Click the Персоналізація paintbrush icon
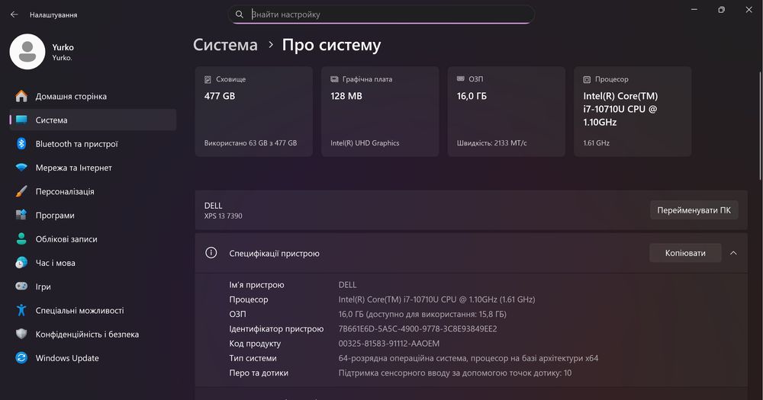 point(21,191)
